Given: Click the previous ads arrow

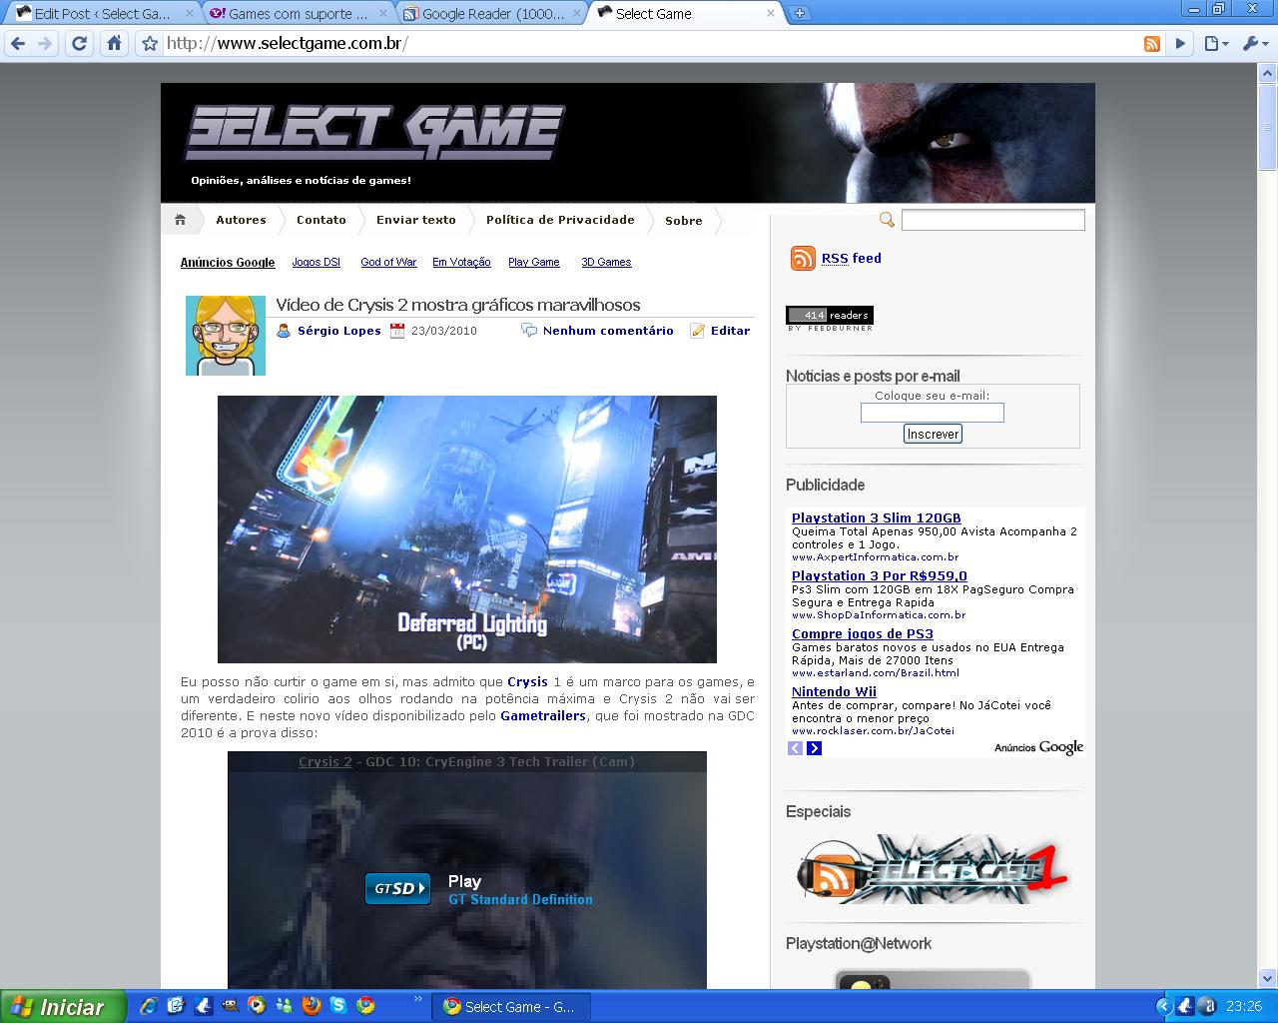Looking at the screenshot, I should click(795, 747).
